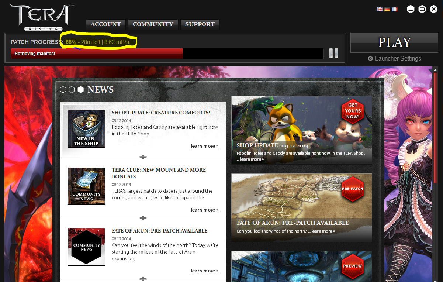Open the Account menu
443x282 pixels.
tap(106, 24)
